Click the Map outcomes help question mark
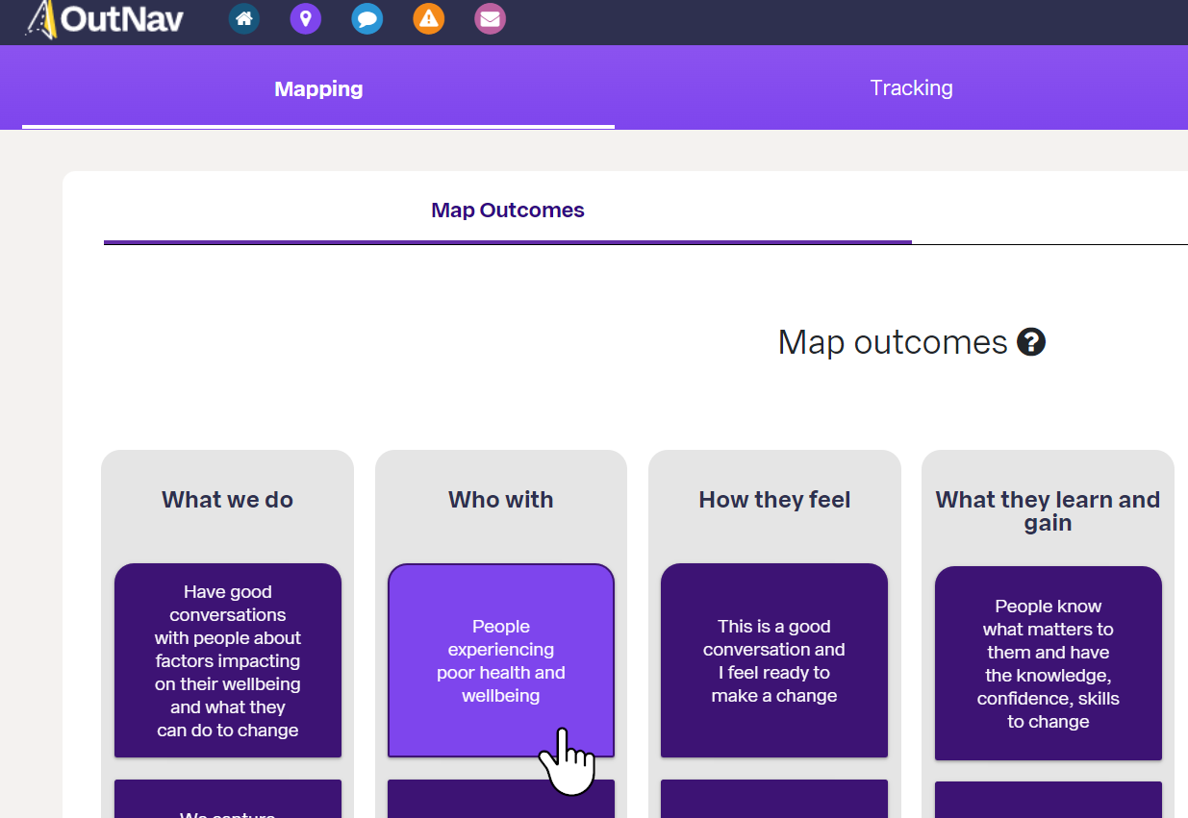 [1031, 342]
